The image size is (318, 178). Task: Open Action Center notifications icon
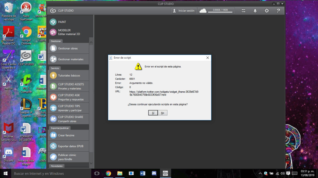[x=288, y=173]
